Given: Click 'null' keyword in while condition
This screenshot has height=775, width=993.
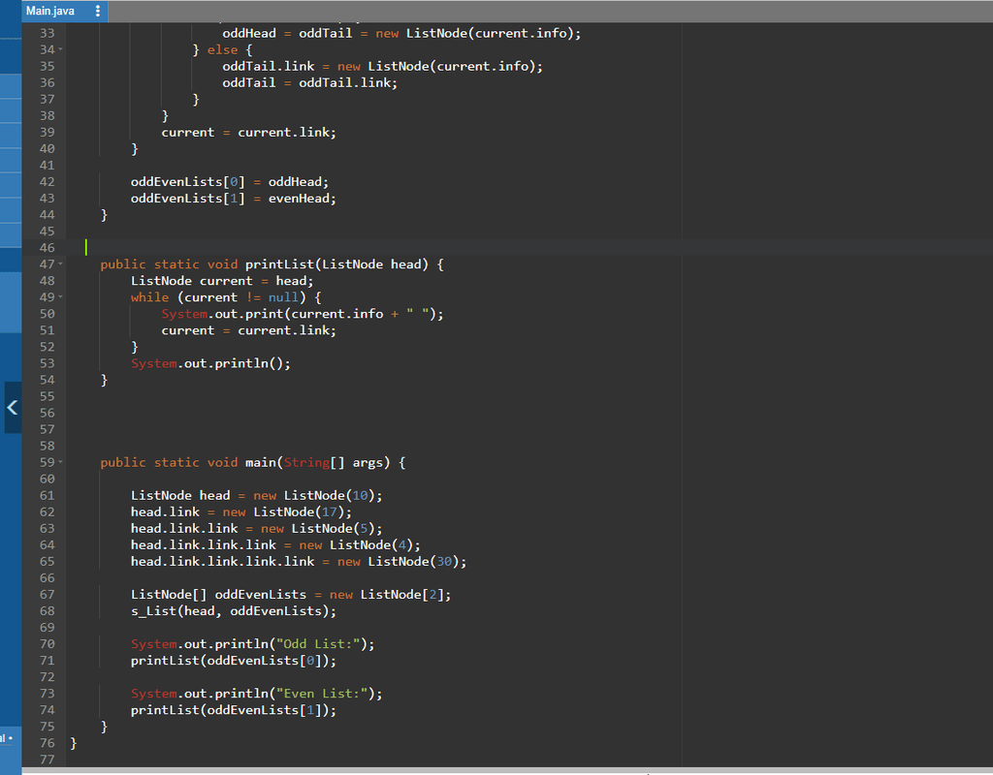Looking at the screenshot, I should (x=283, y=297).
